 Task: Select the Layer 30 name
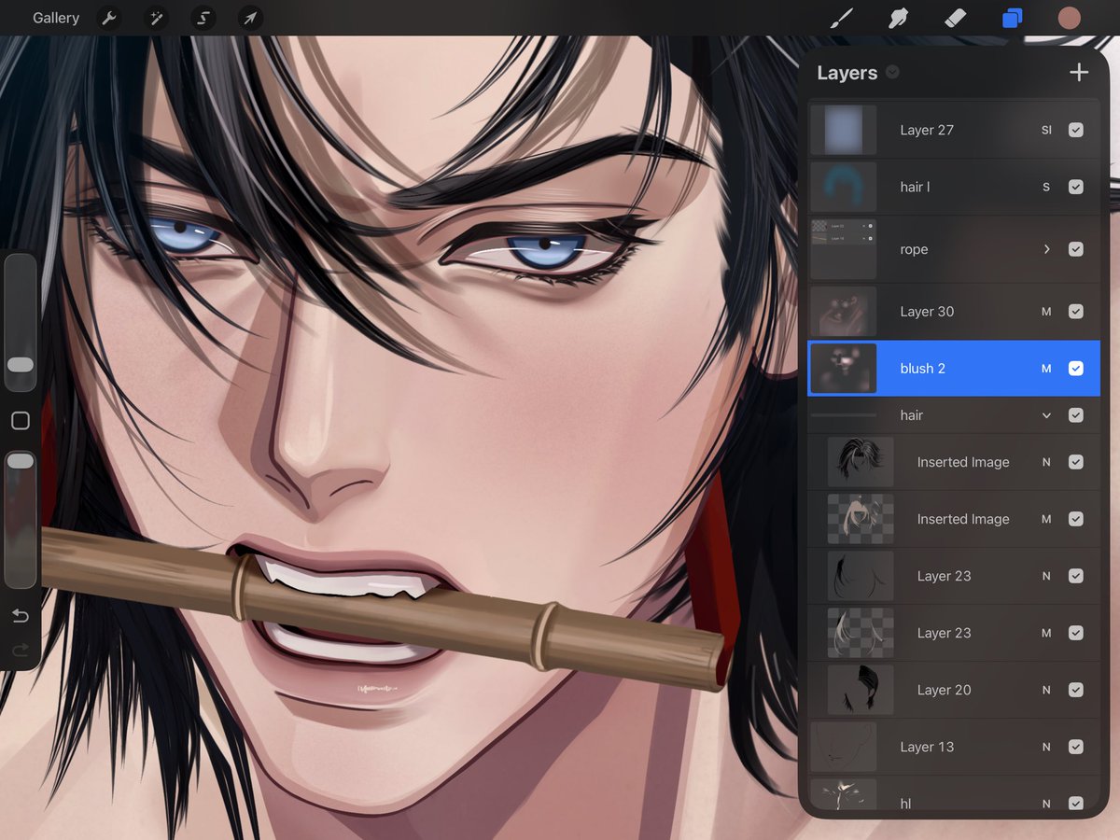(927, 312)
